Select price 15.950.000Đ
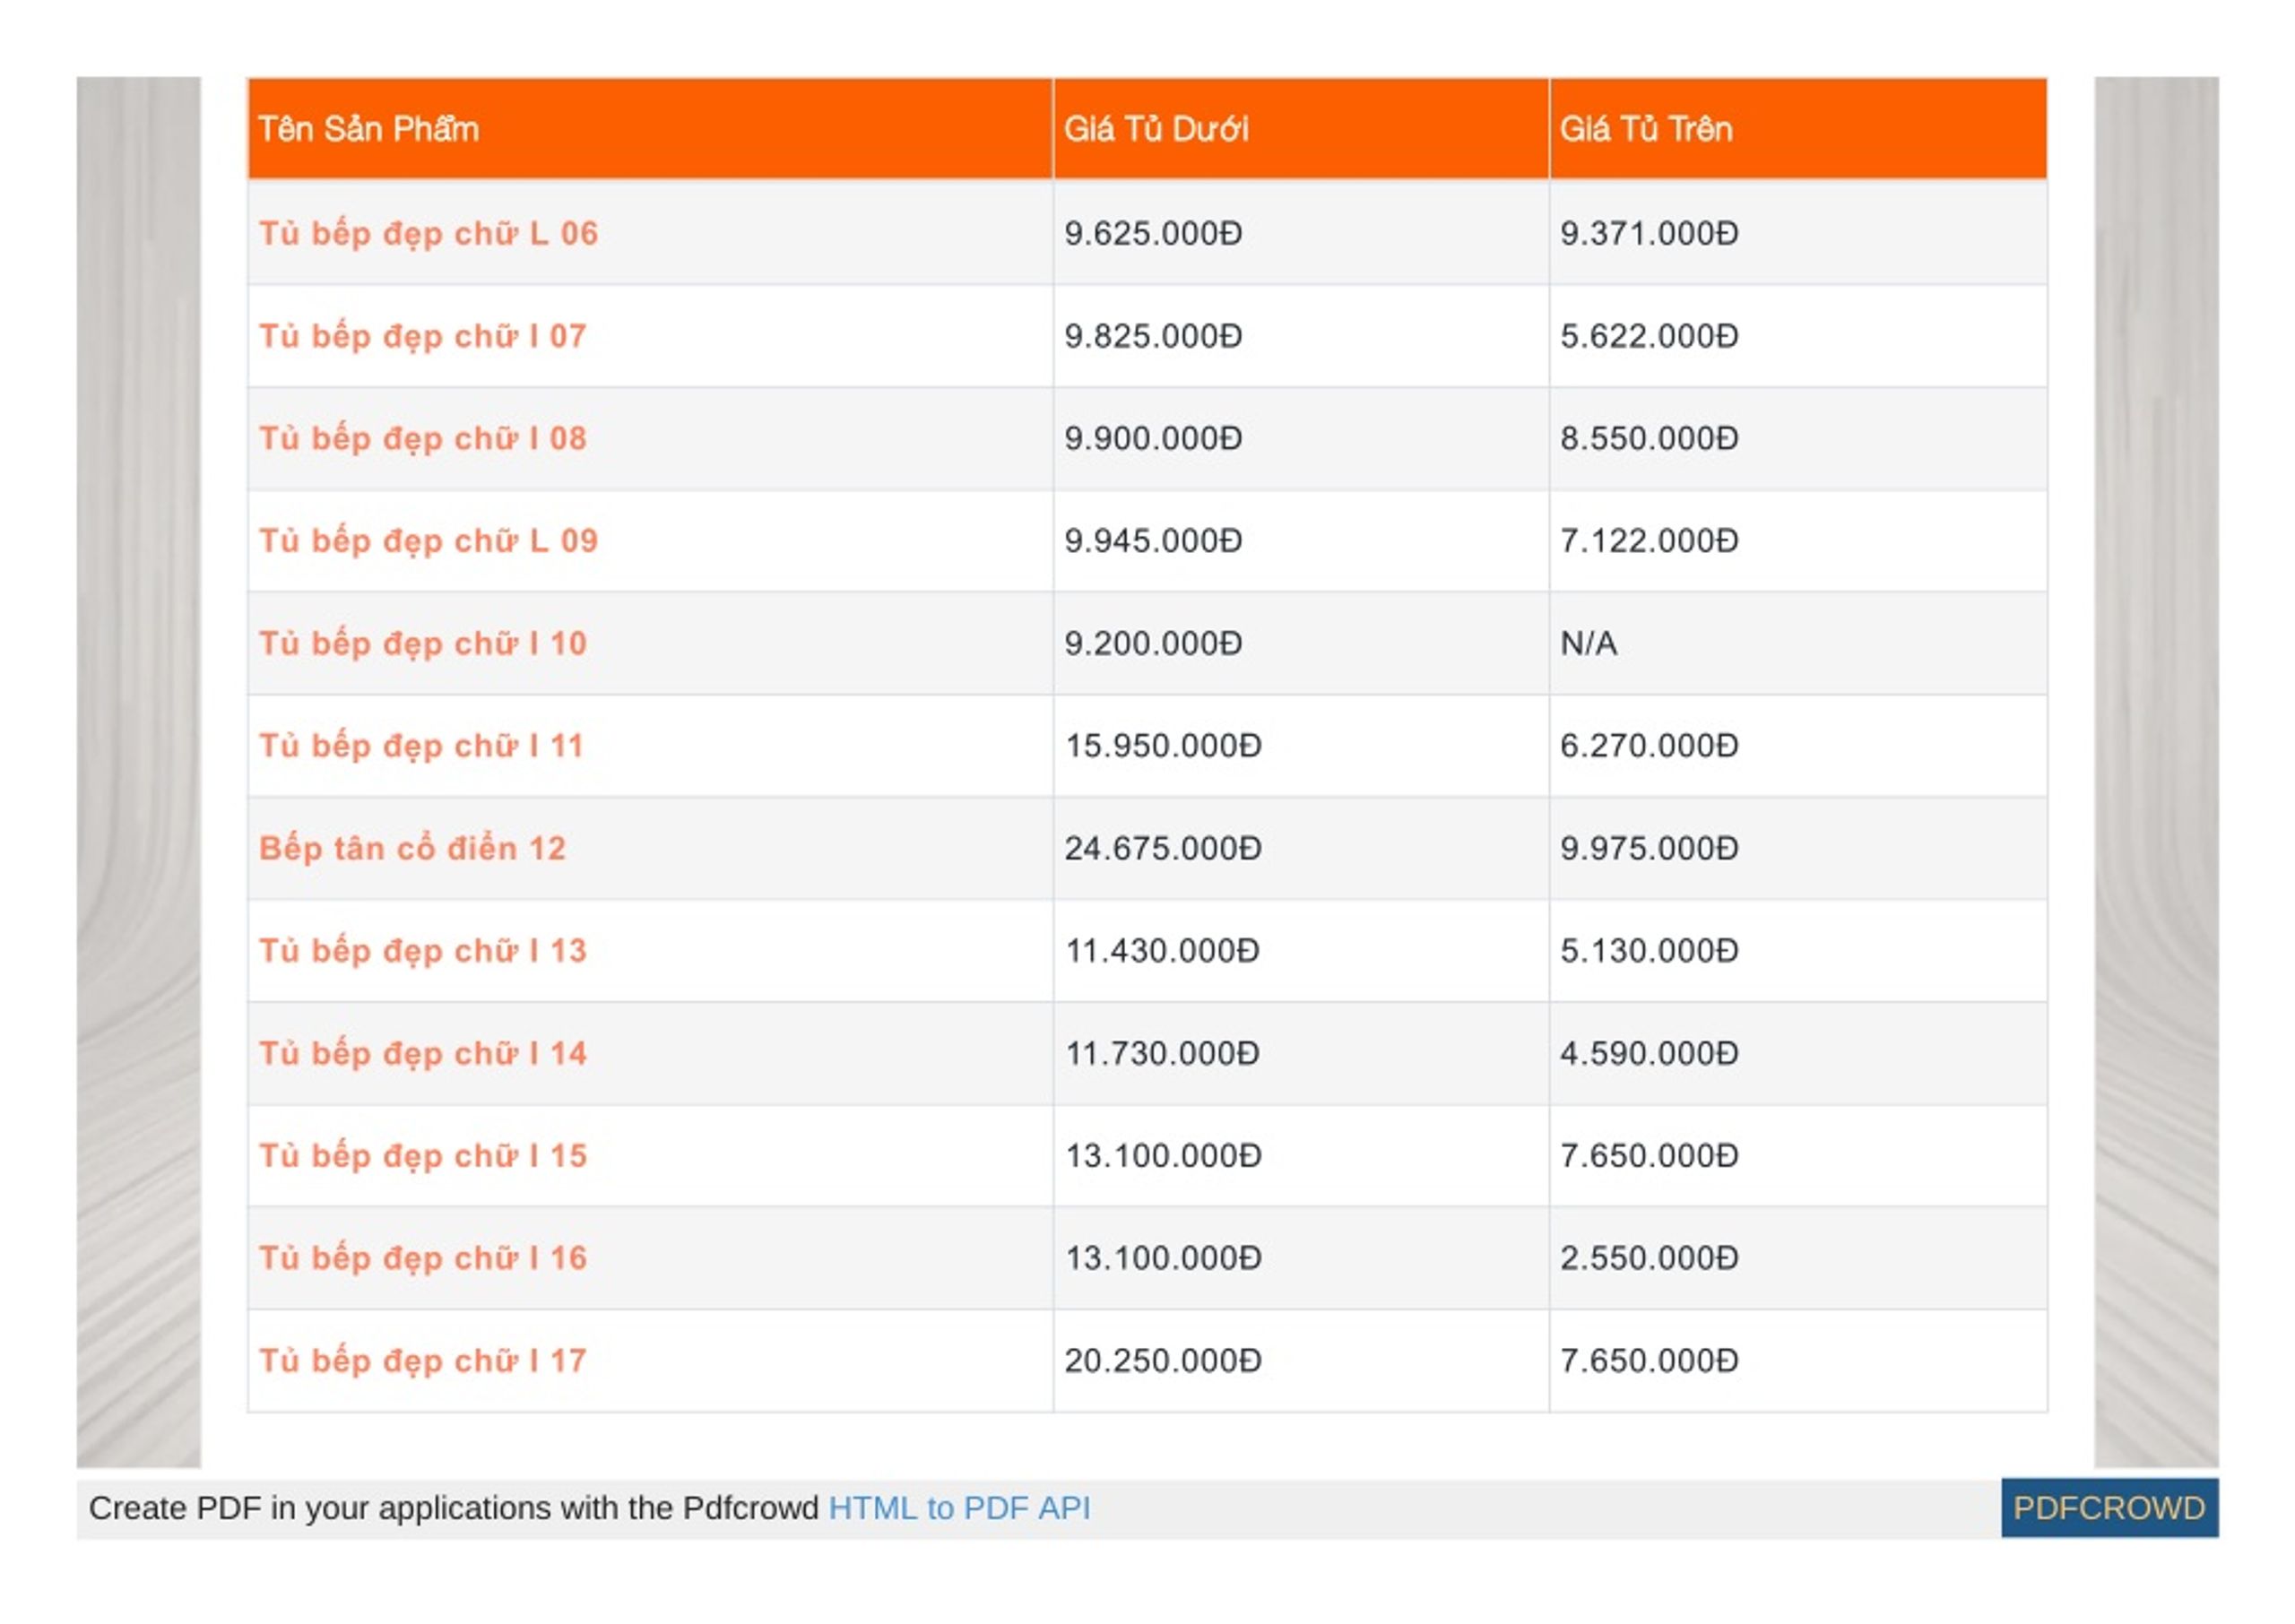The height and width of the screenshot is (1624, 2295). pos(1163,746)
